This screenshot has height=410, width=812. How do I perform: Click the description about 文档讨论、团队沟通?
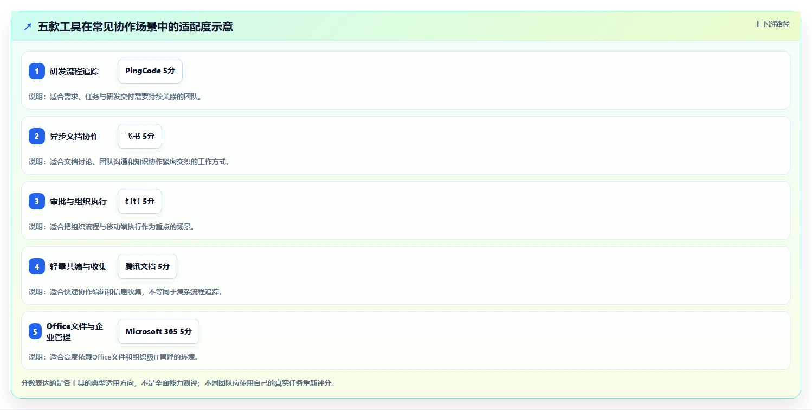(x=130, y=162)
